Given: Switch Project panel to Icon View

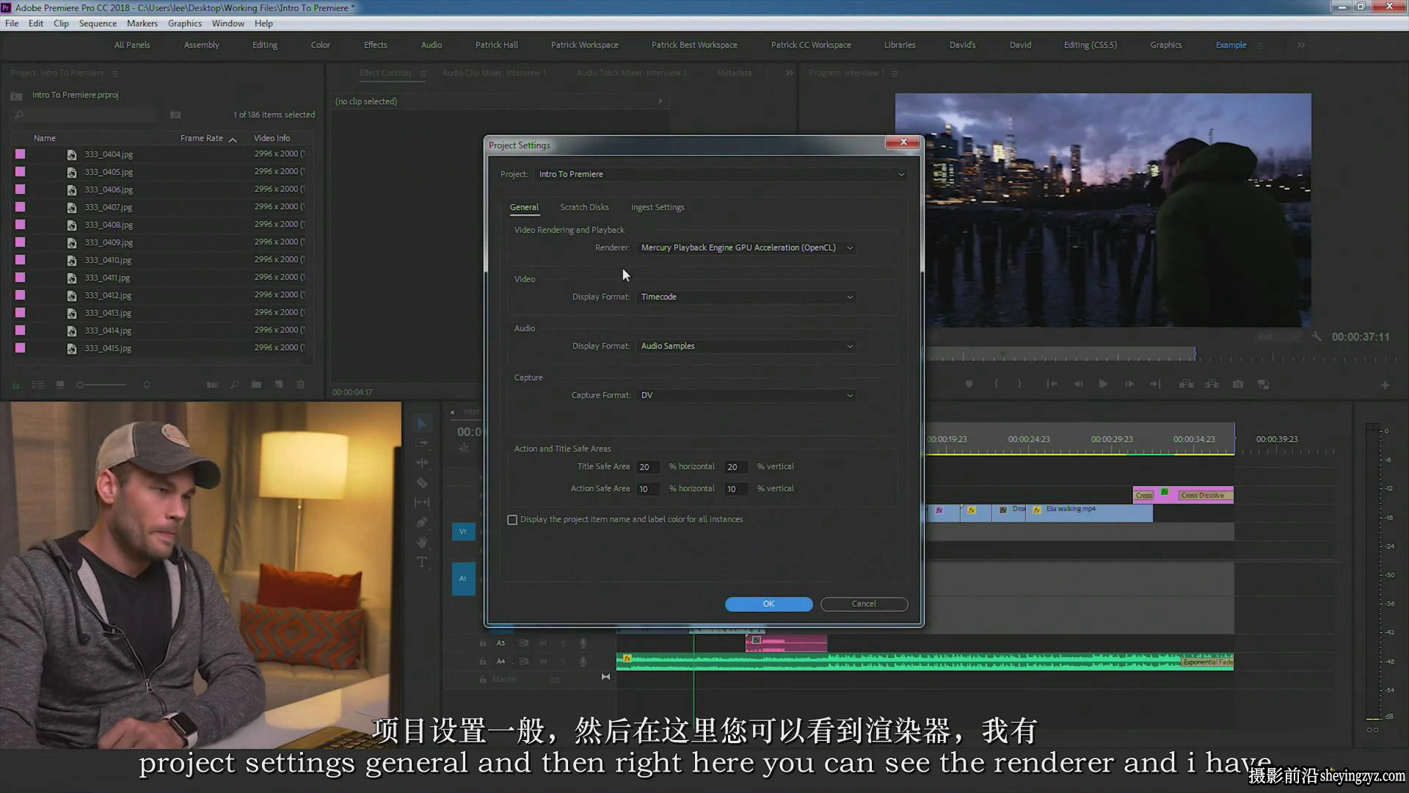Looking at the screenshot, I should (60, 385).
